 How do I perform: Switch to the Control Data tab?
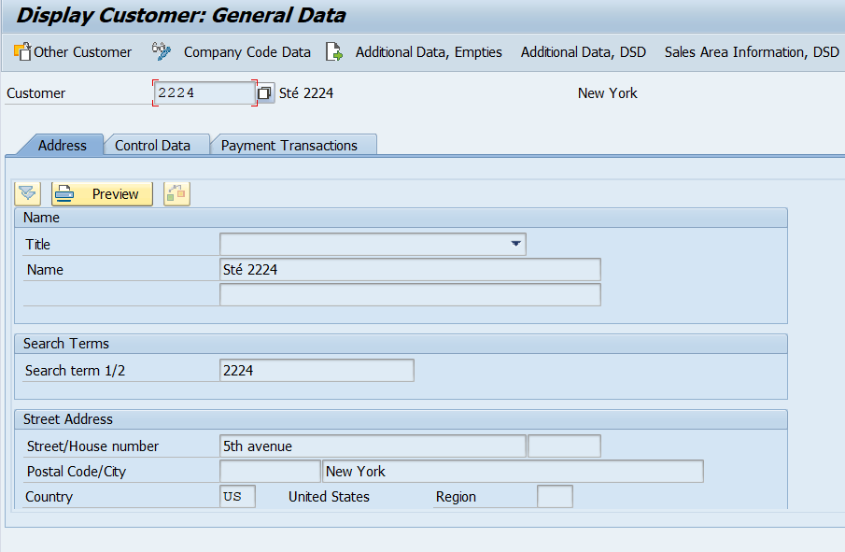[x=152, y=146]
